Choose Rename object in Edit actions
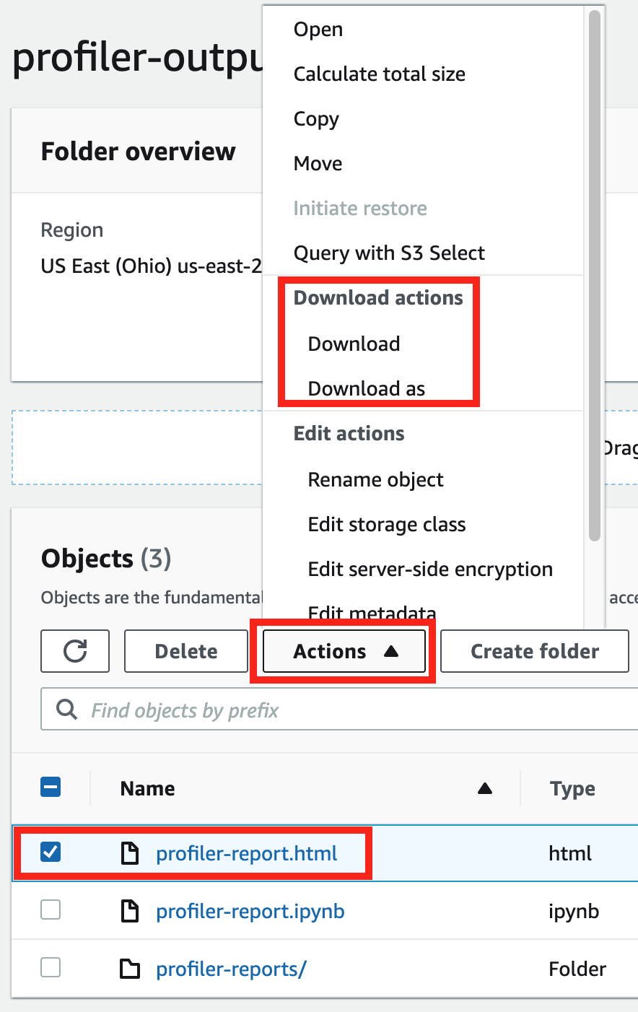 tap(375, 479)
